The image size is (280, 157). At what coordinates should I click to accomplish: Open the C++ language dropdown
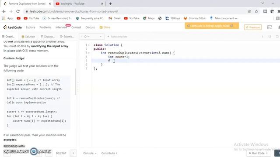tap(91, 37)
